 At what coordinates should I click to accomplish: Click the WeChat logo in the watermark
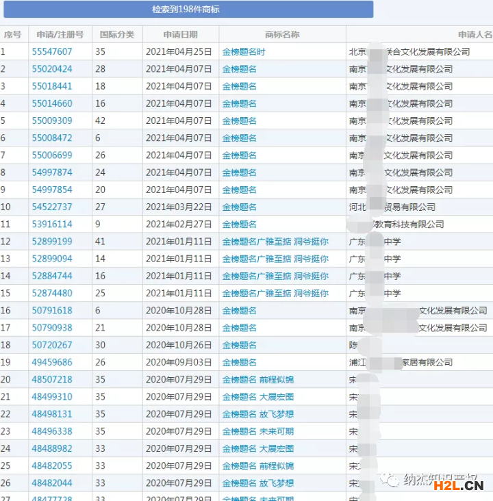point(392,480)
